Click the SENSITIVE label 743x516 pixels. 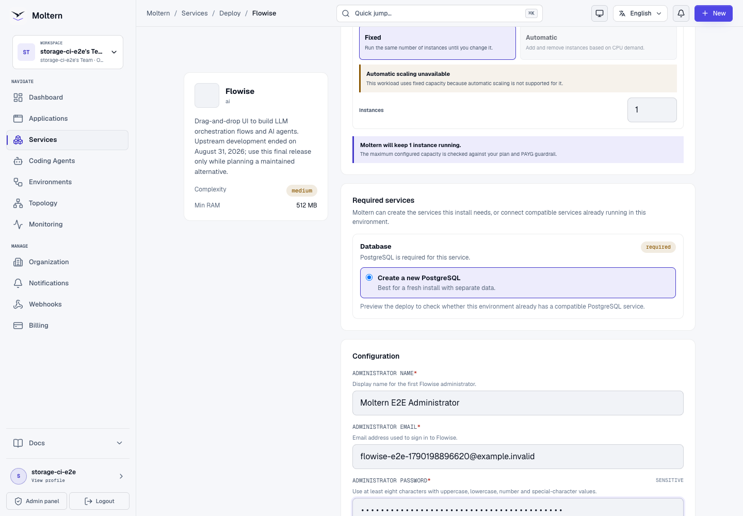pos(670,480)
